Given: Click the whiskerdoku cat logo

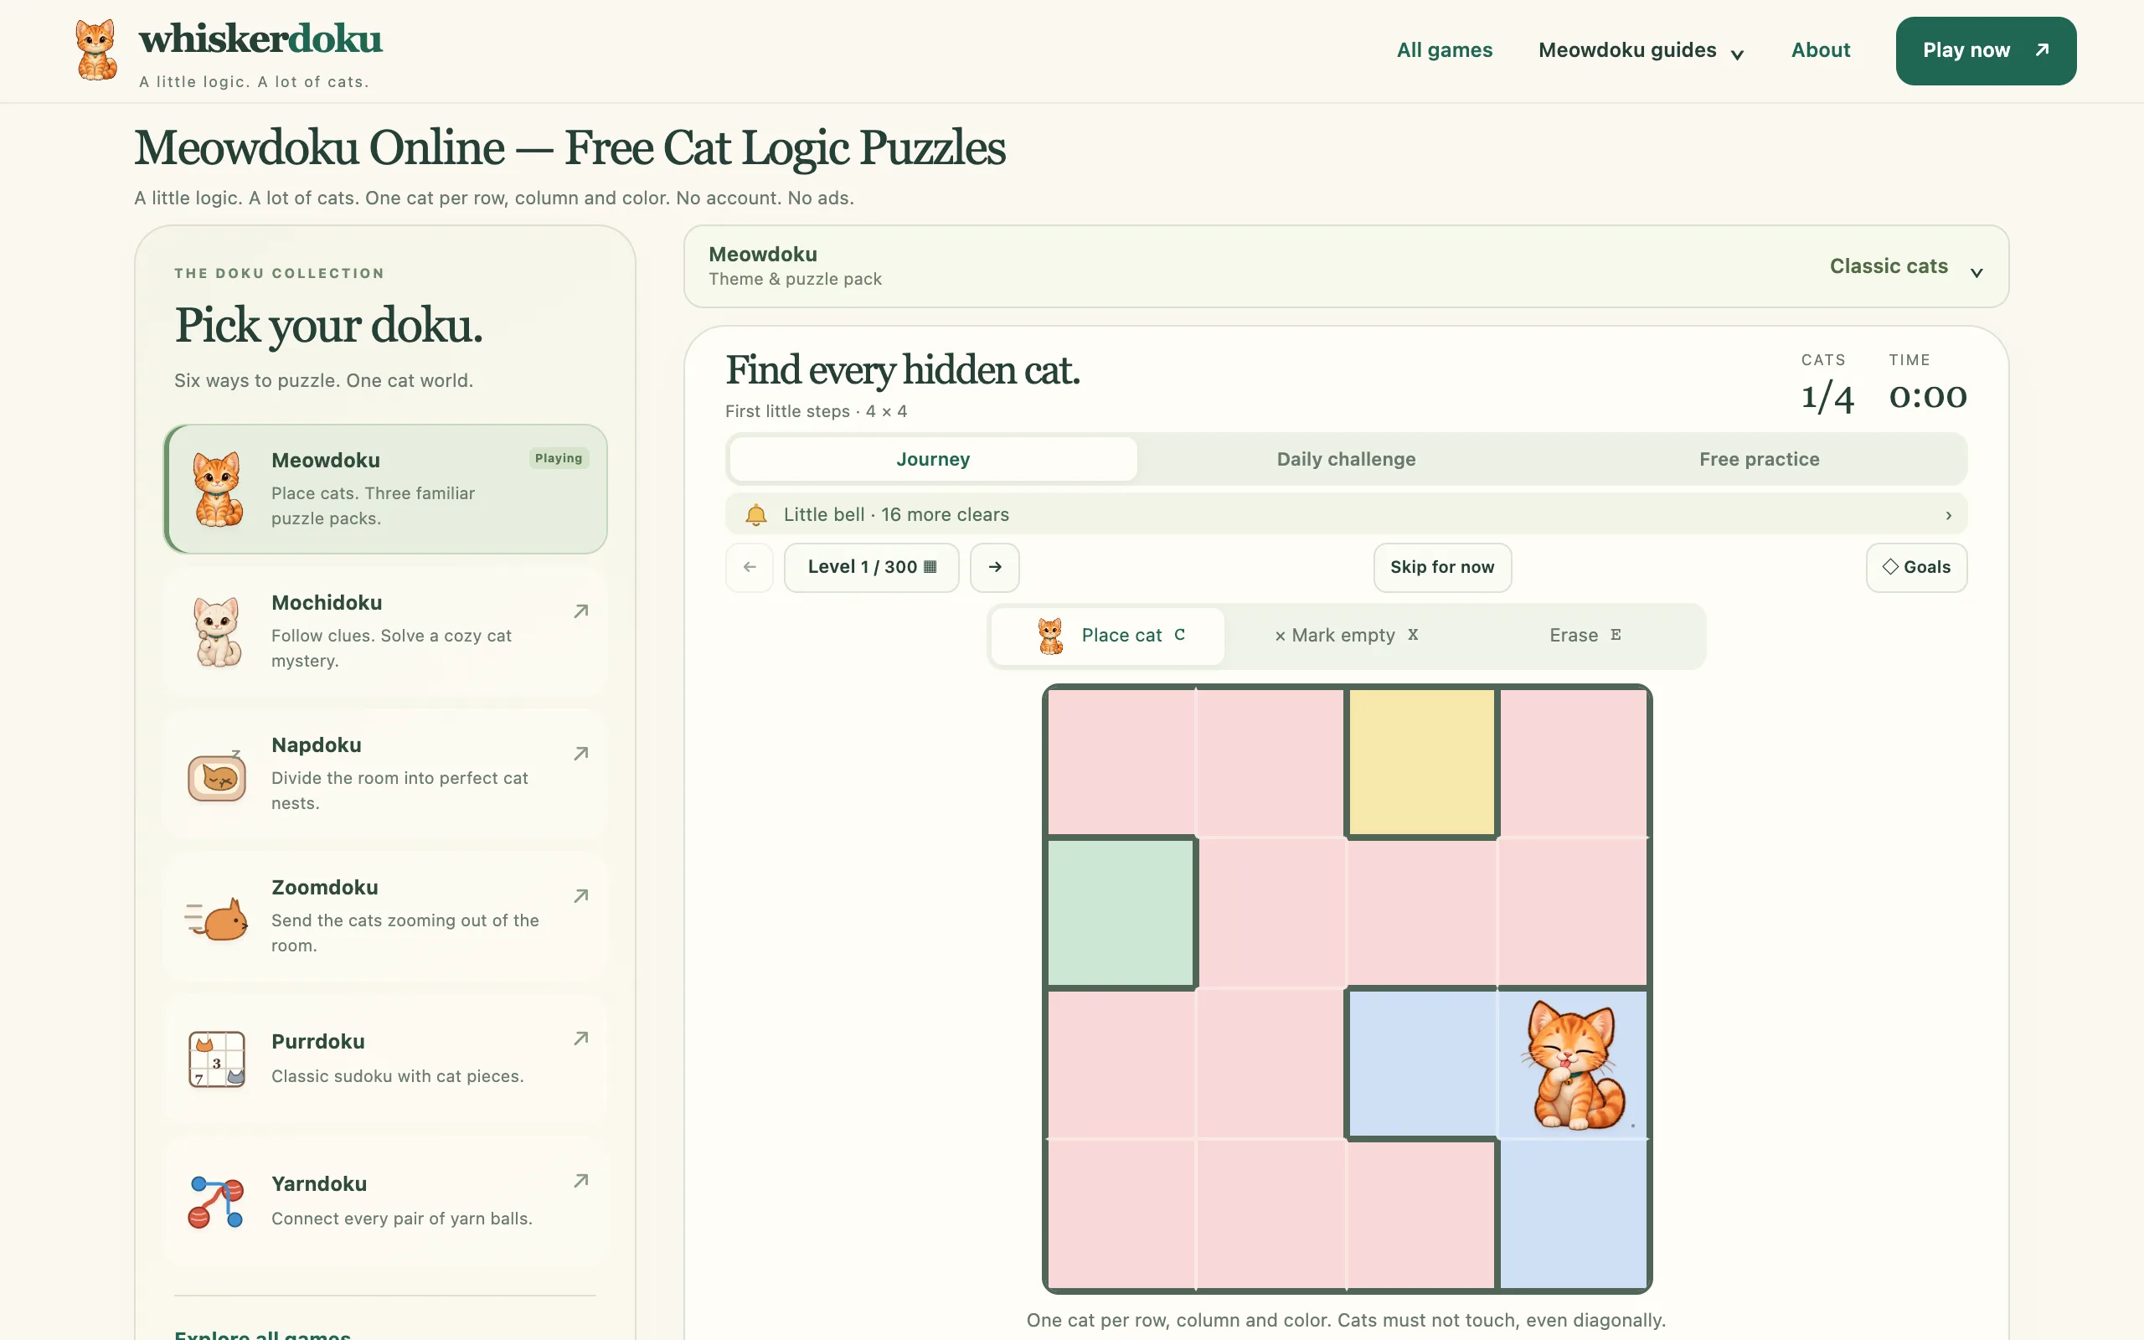Looking at the screenshot, I should [95, 50].
